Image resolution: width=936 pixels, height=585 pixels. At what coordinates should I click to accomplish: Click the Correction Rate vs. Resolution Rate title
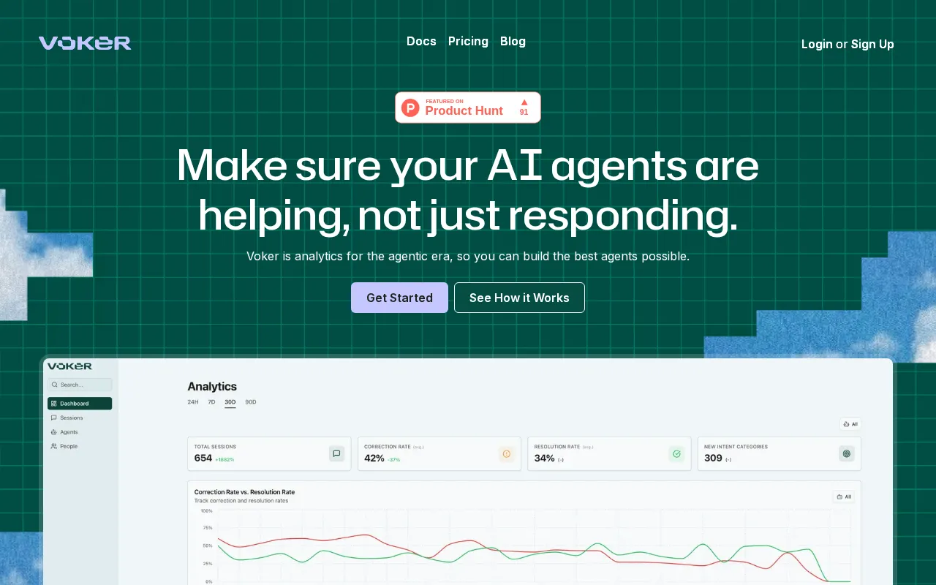point(244,492)
